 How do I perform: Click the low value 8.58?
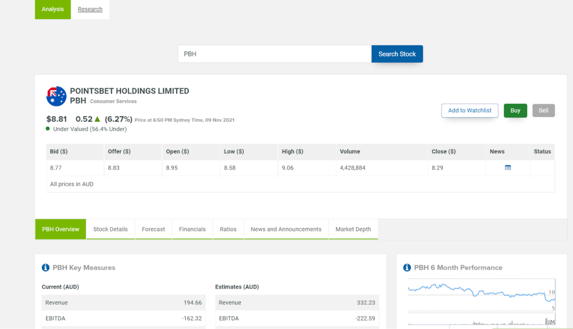click(230, 168)
